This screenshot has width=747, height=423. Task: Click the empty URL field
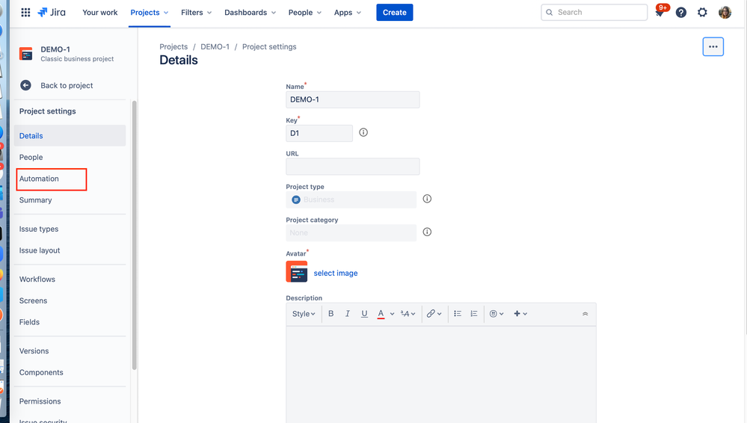352,167
